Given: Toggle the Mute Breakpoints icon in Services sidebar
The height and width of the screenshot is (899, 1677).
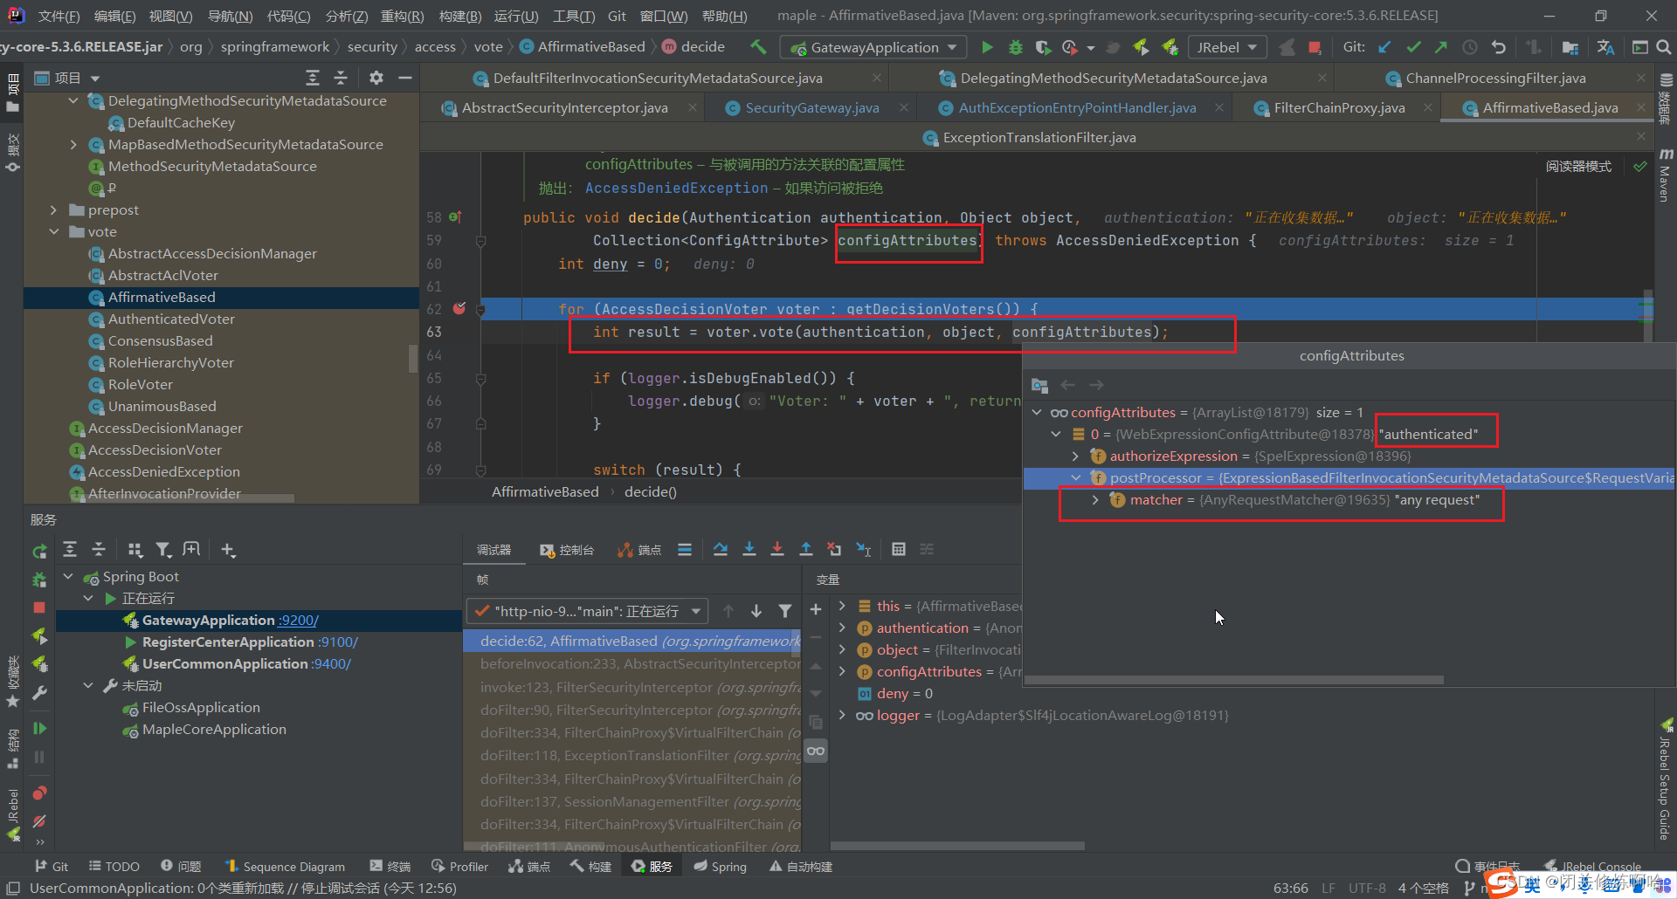Looking at the screenshot, I should pyautogui.click(x=39, y=821).
